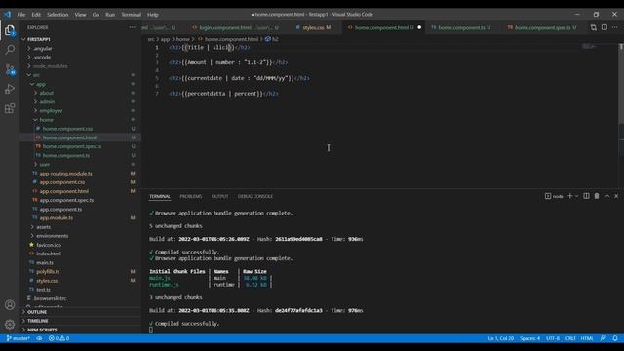Open the Terminal menu
Image resolution: width=624 pixels, height=351 pixels.
pos(131,15)
